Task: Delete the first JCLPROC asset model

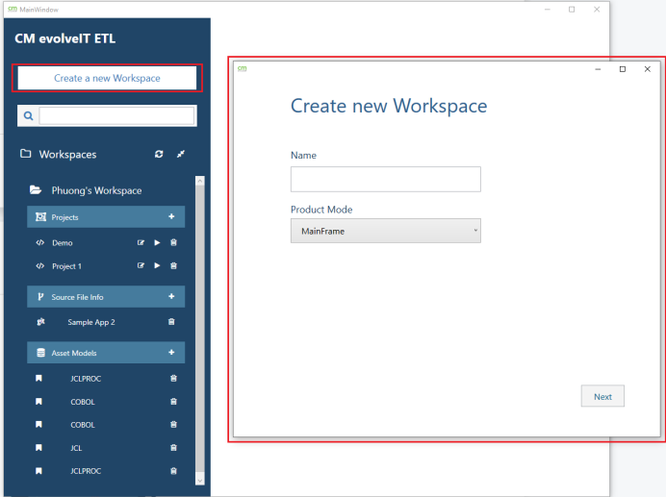Action: [174, 378]
